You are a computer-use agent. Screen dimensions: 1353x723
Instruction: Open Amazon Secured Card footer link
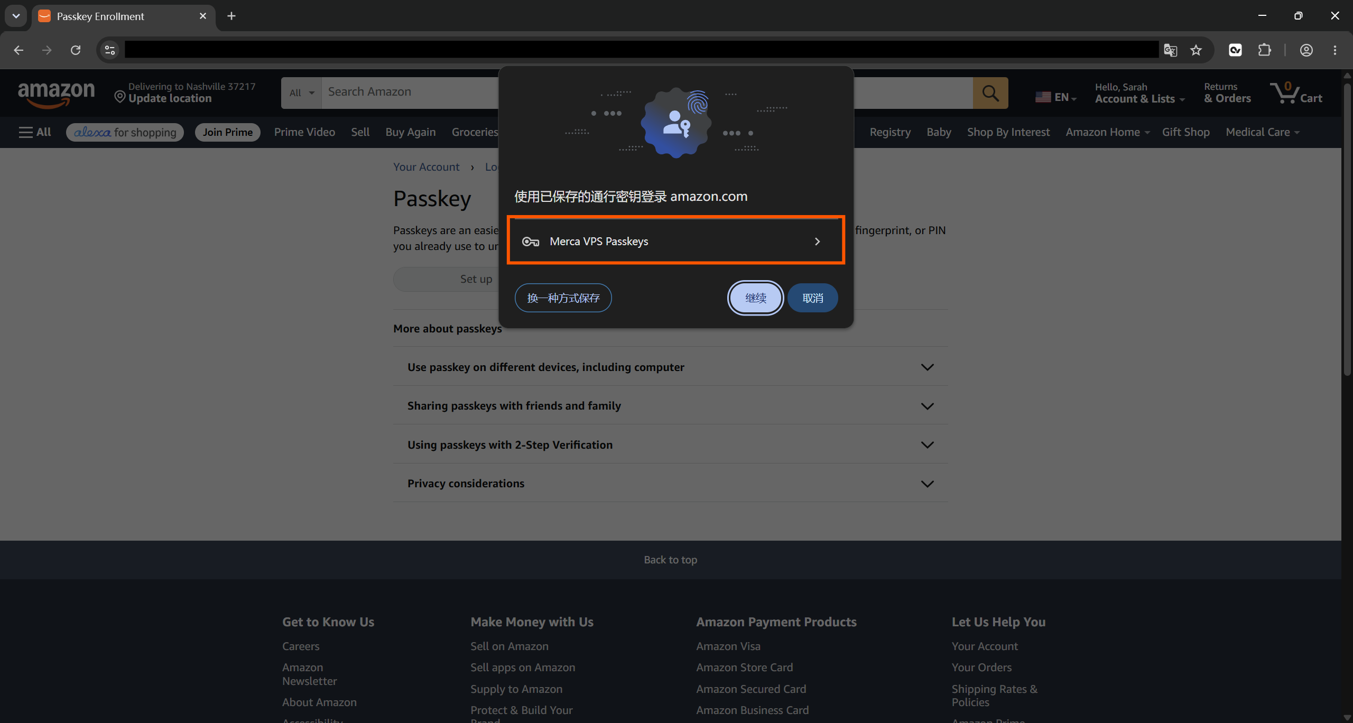pyautogui.click(x=751, y=689)
